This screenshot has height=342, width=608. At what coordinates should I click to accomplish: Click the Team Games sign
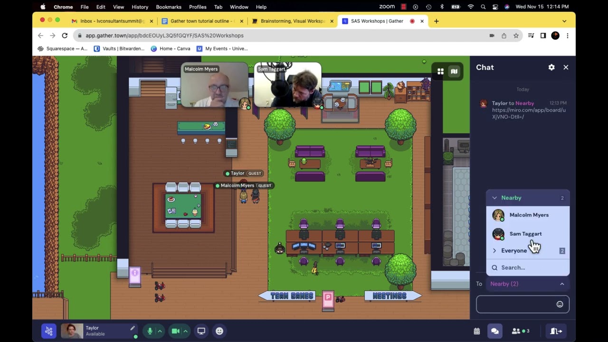[x=287, y=296]
